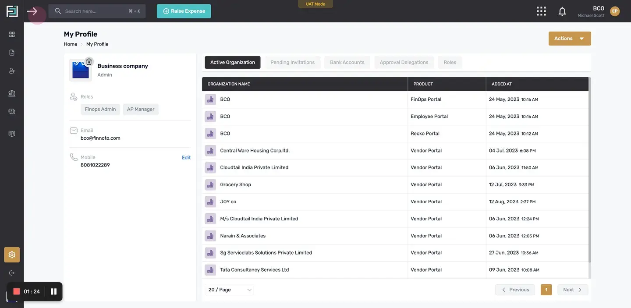631x308 pixels.
Task: Open Approval Delegations tab
Action: click(x=404, y=62)
